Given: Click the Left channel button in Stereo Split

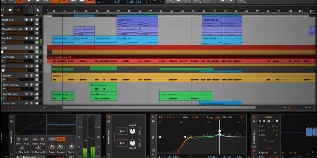Looking at the screenshot, I should tap(122, 131).
